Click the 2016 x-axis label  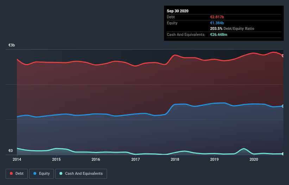tap(96, 159)
